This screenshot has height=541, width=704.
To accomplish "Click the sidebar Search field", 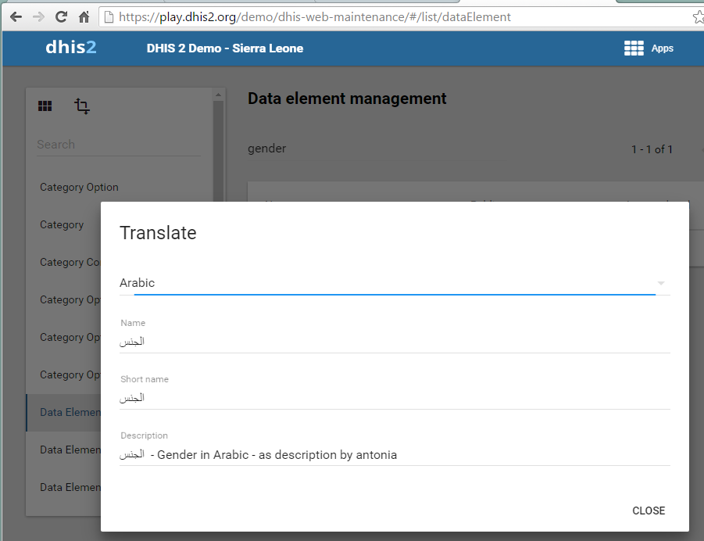I will click(x=117, y=145).
